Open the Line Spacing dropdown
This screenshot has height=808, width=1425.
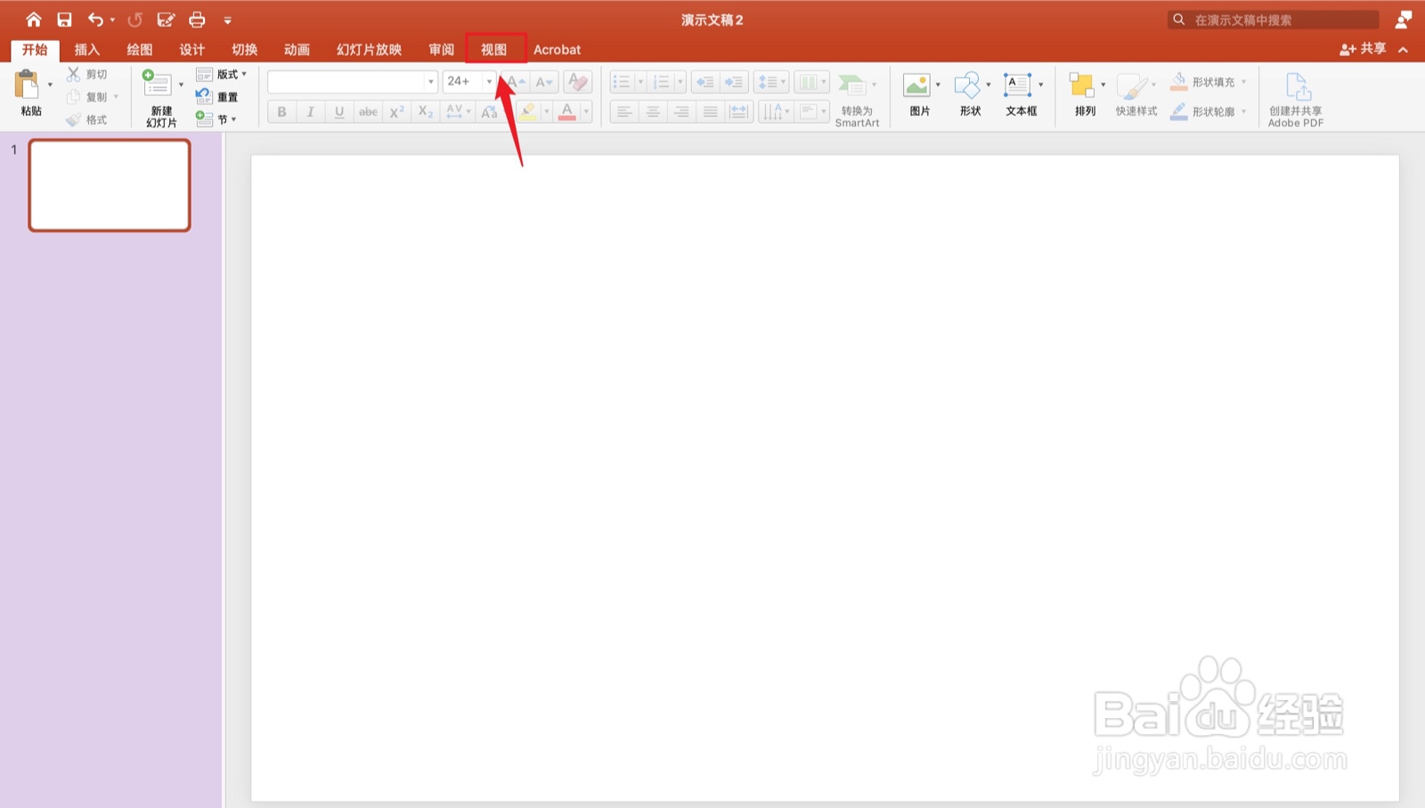771,82
